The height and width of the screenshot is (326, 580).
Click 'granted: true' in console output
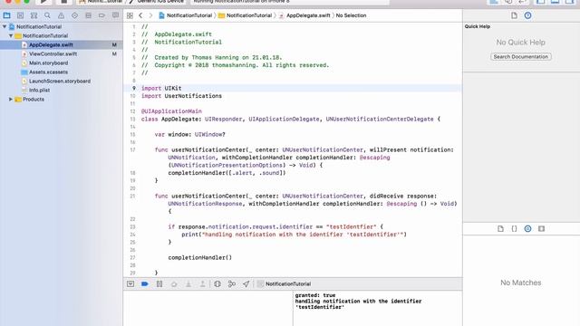click(x=315, y=295)
